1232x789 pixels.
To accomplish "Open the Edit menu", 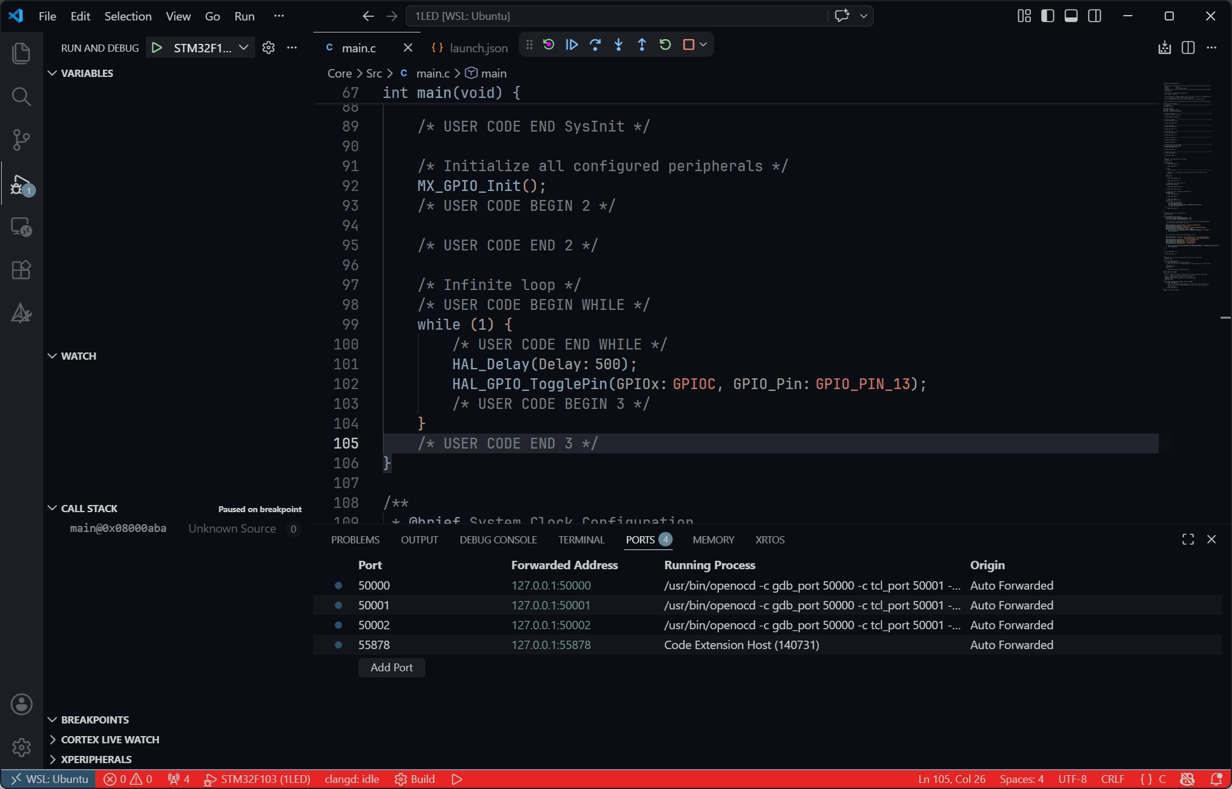I will 80,16.
